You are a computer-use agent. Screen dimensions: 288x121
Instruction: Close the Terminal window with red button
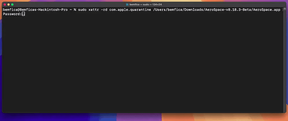(4, 5)
